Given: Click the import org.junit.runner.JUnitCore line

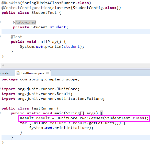Looking at the screenshot, I should pos(40,89).
